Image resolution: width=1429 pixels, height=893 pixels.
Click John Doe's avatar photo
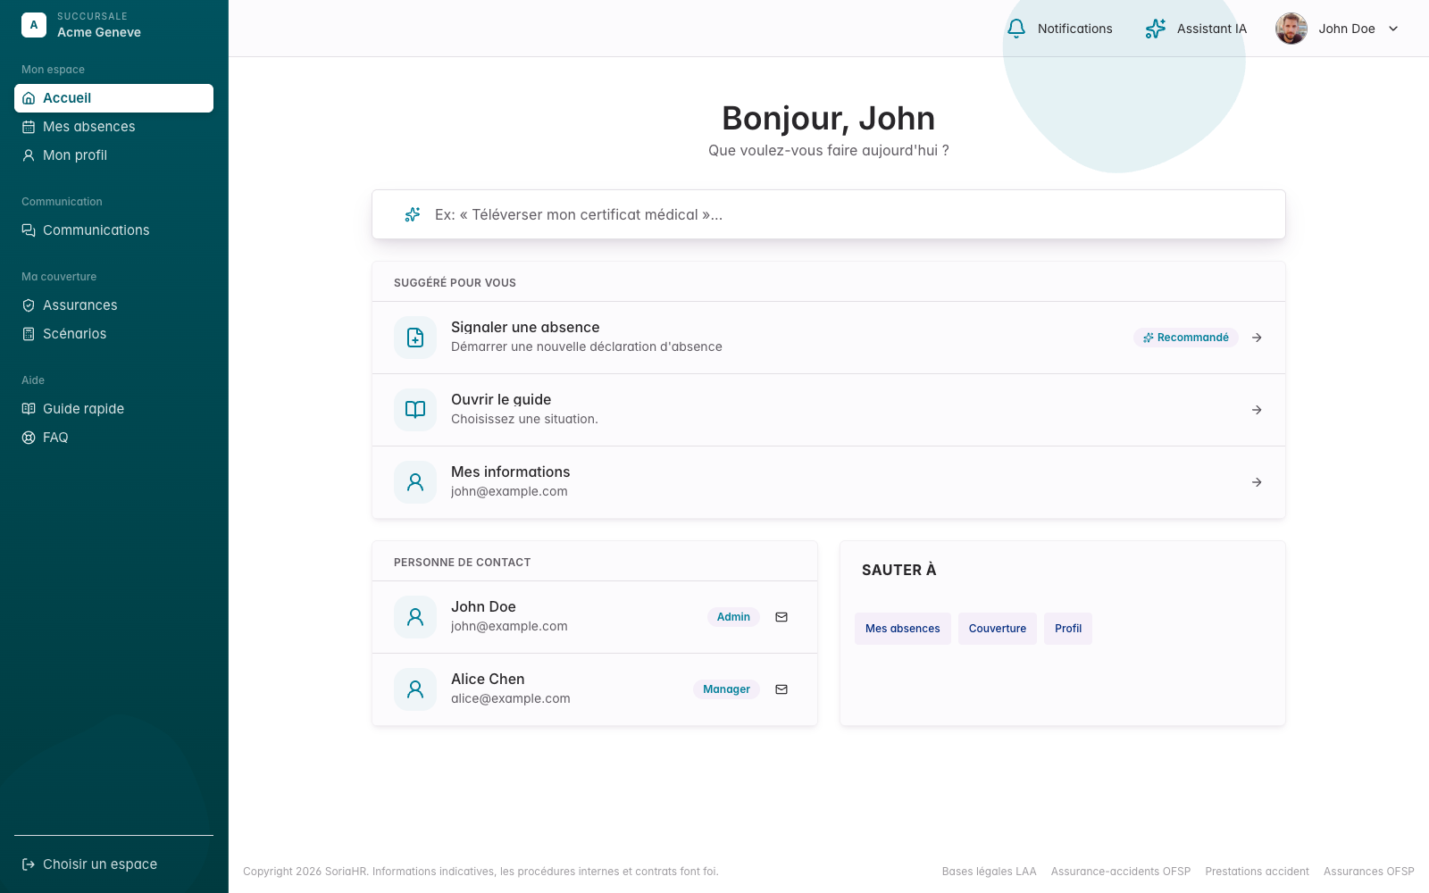1291,29
